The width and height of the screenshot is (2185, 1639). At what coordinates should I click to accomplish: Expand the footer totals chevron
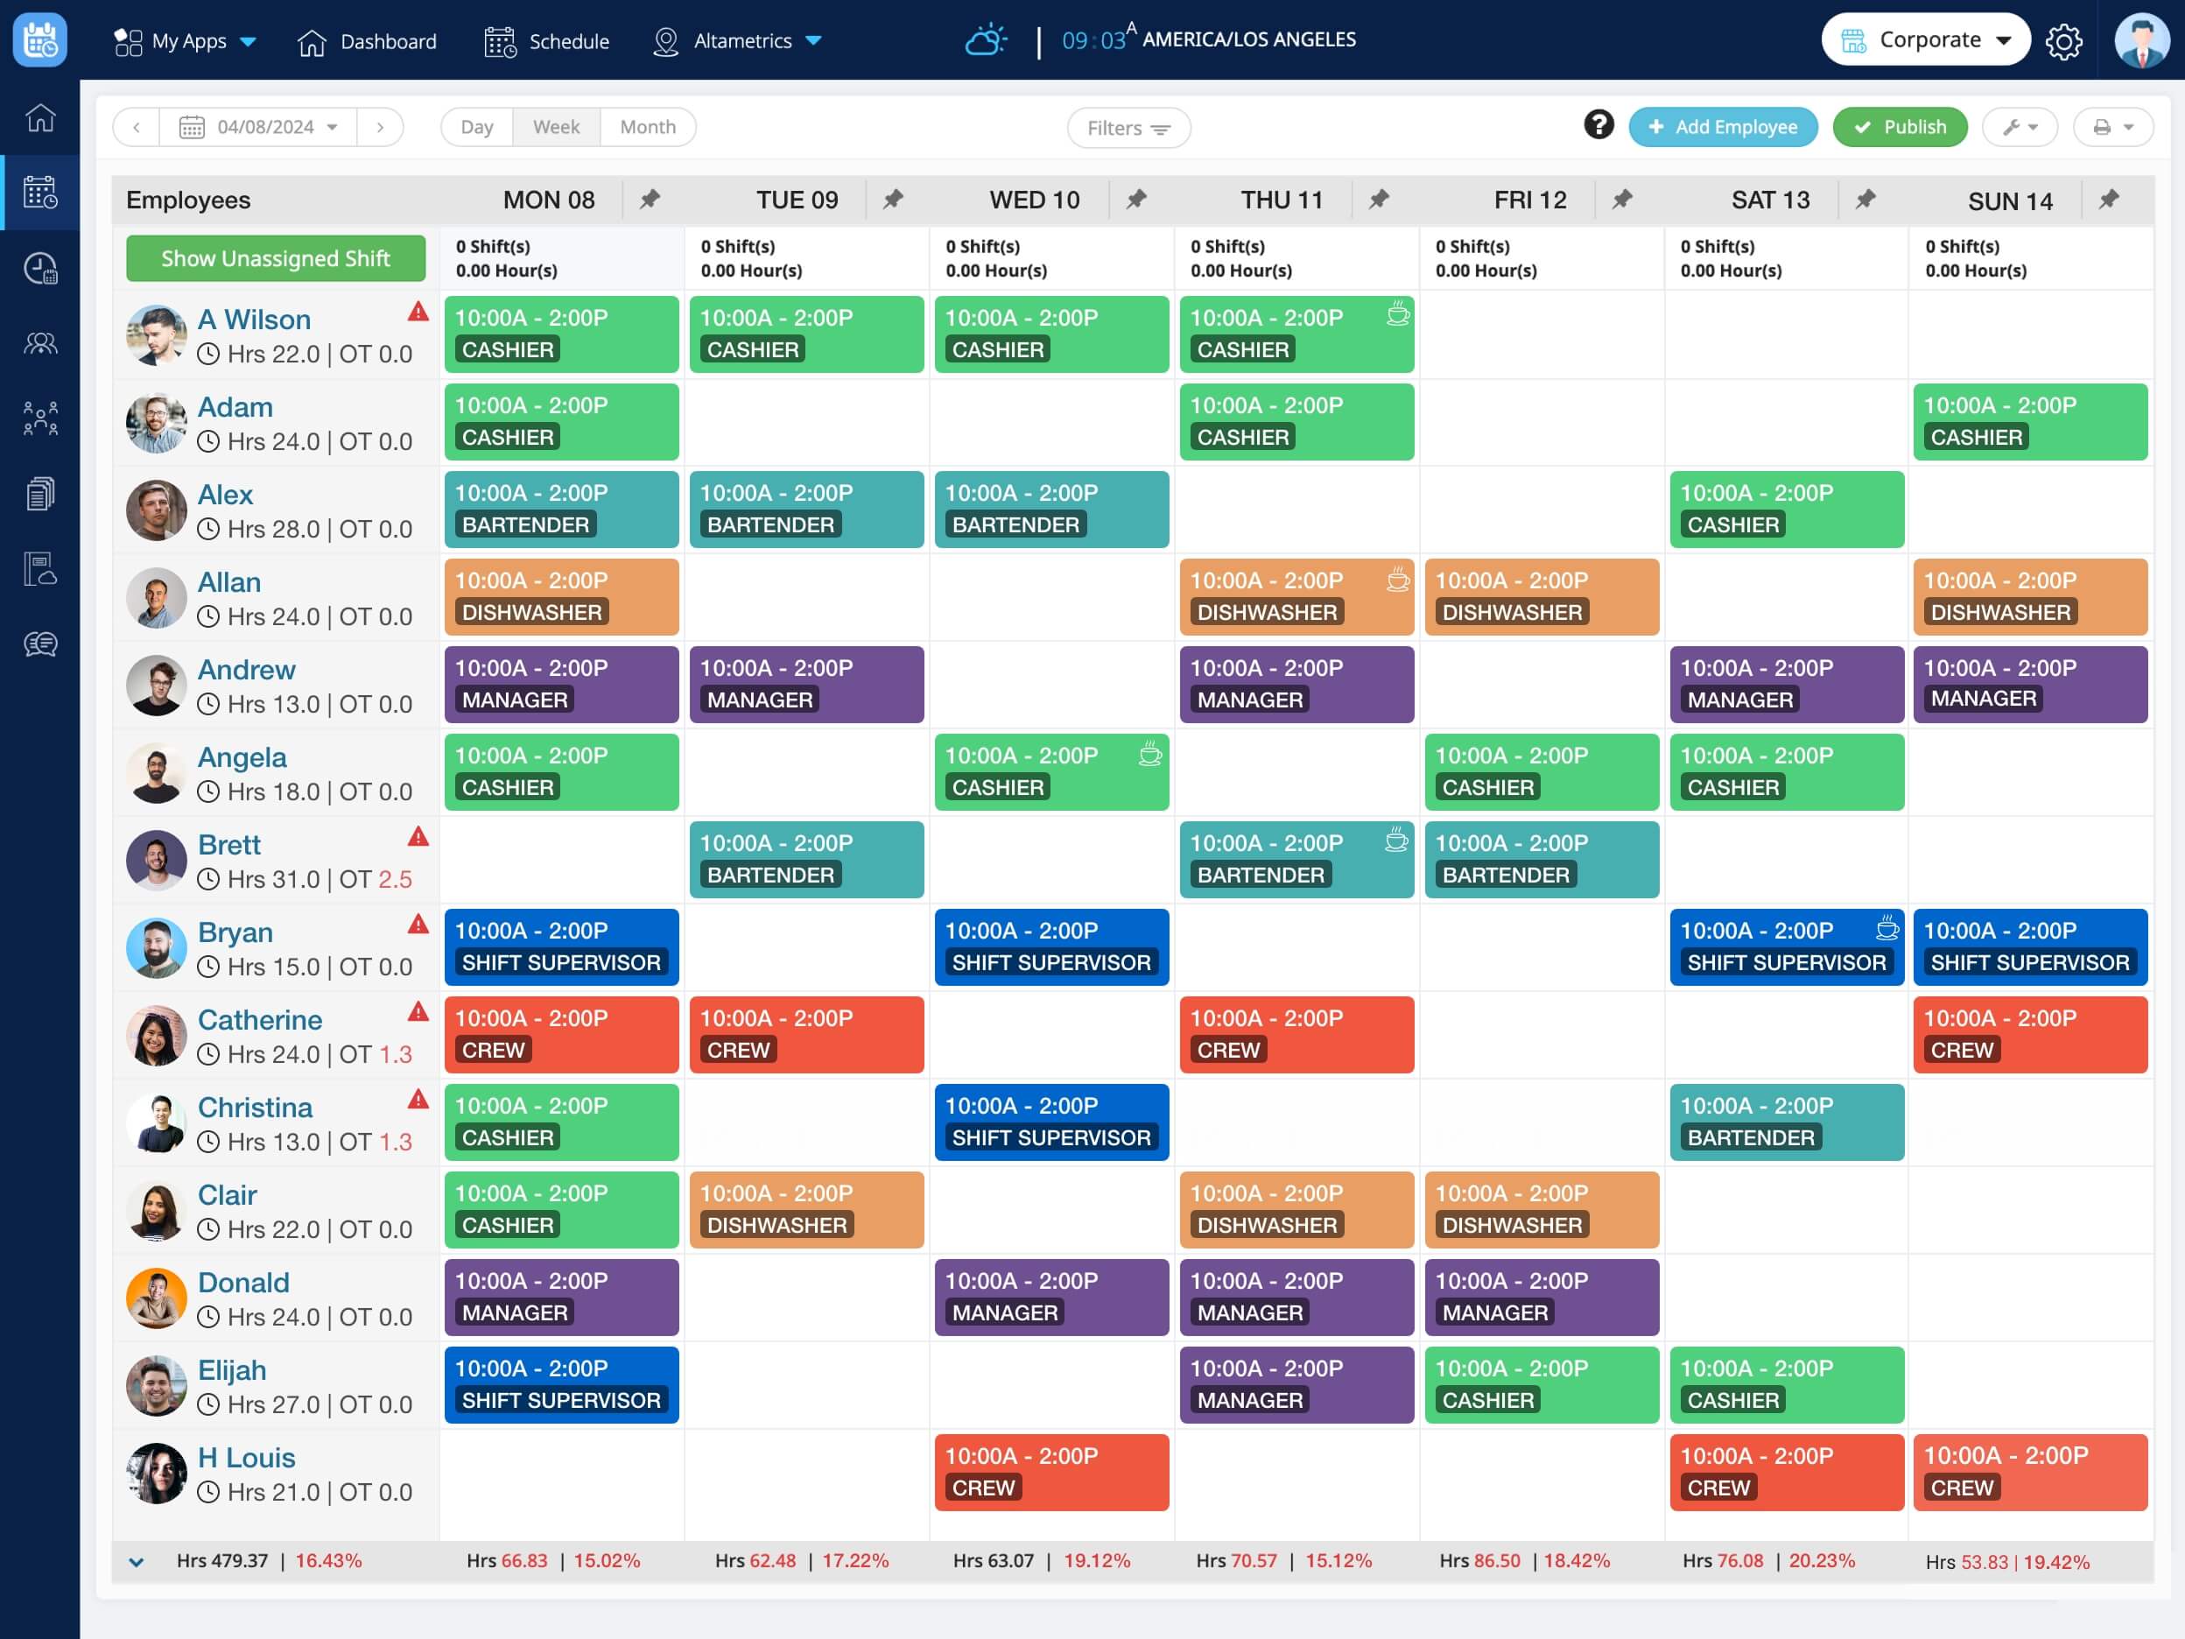click(x=137, y=1562)
